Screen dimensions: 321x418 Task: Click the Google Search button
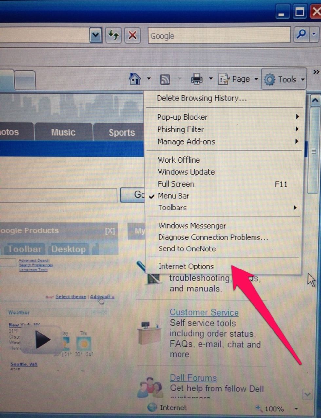pyautogui.click(x=132, y=195)
